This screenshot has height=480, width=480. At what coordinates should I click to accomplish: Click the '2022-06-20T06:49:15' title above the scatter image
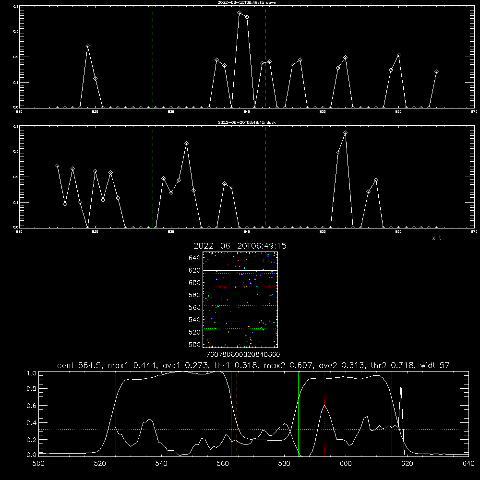pyautogui.click(x=240, y=246)
